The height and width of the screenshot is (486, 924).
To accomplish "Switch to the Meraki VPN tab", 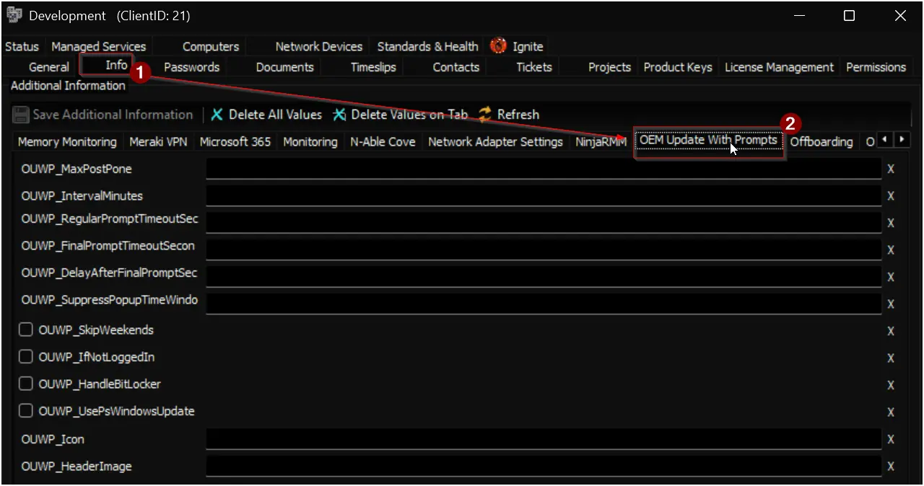I will click(x=158, y=142).
